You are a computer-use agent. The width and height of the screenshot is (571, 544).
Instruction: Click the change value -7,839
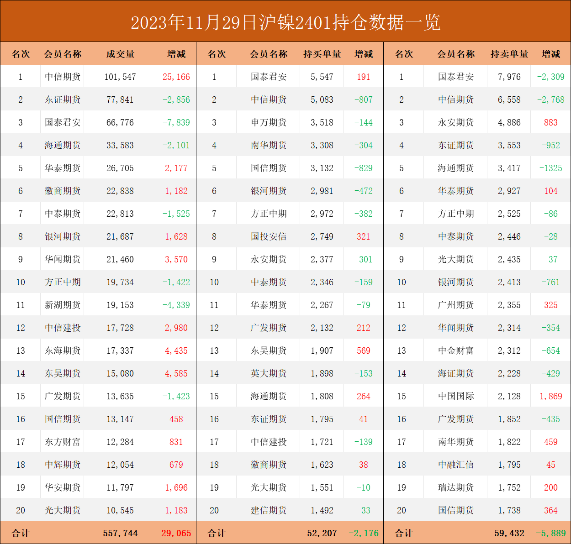(176, 122)
